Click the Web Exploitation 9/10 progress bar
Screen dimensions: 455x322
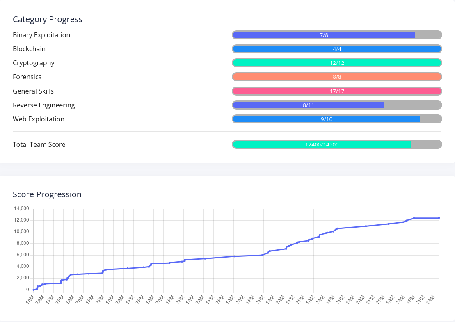coord(337,119)
